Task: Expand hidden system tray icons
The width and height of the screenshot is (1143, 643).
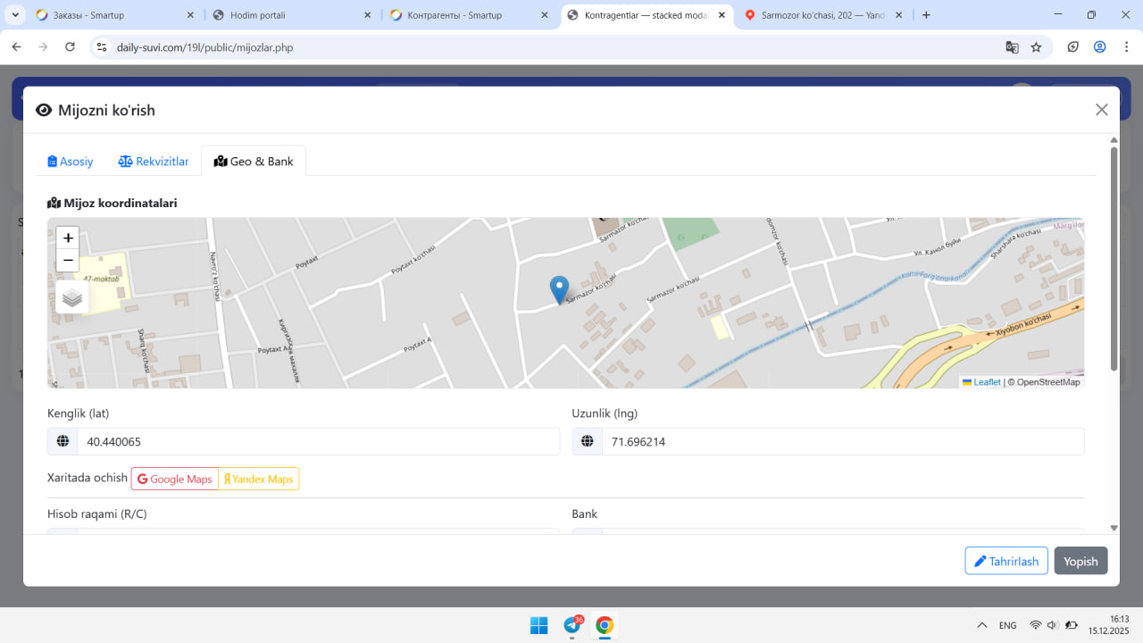Action: [981, 625]
